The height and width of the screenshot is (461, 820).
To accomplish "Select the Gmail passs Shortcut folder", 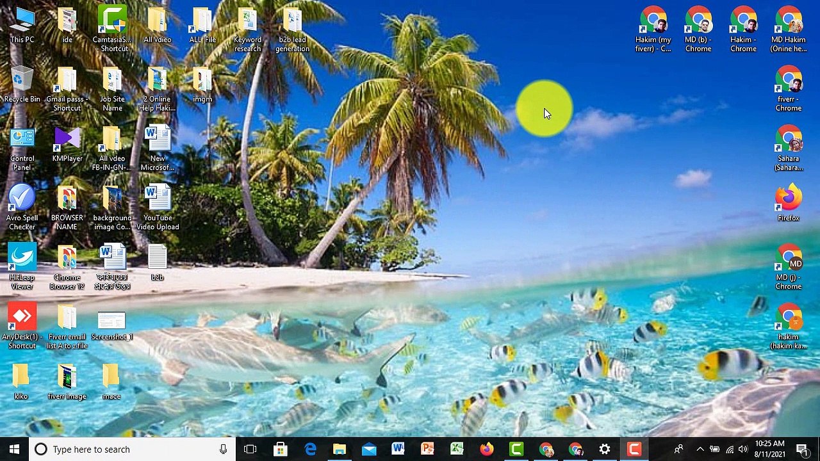I will (x=67, y=90).
